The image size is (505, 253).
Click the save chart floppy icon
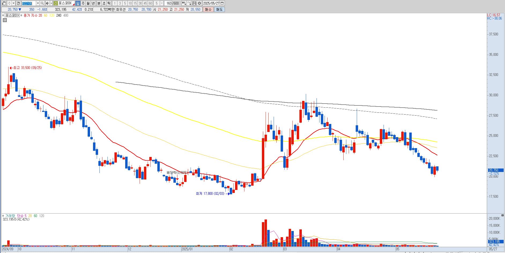[194, 3]
